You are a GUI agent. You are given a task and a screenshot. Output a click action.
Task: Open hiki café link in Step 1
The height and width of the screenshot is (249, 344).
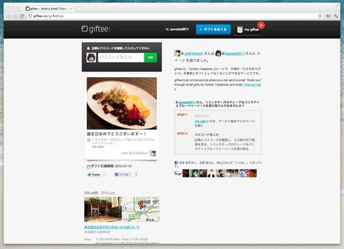pyautogui.click(x=201, y=121)
